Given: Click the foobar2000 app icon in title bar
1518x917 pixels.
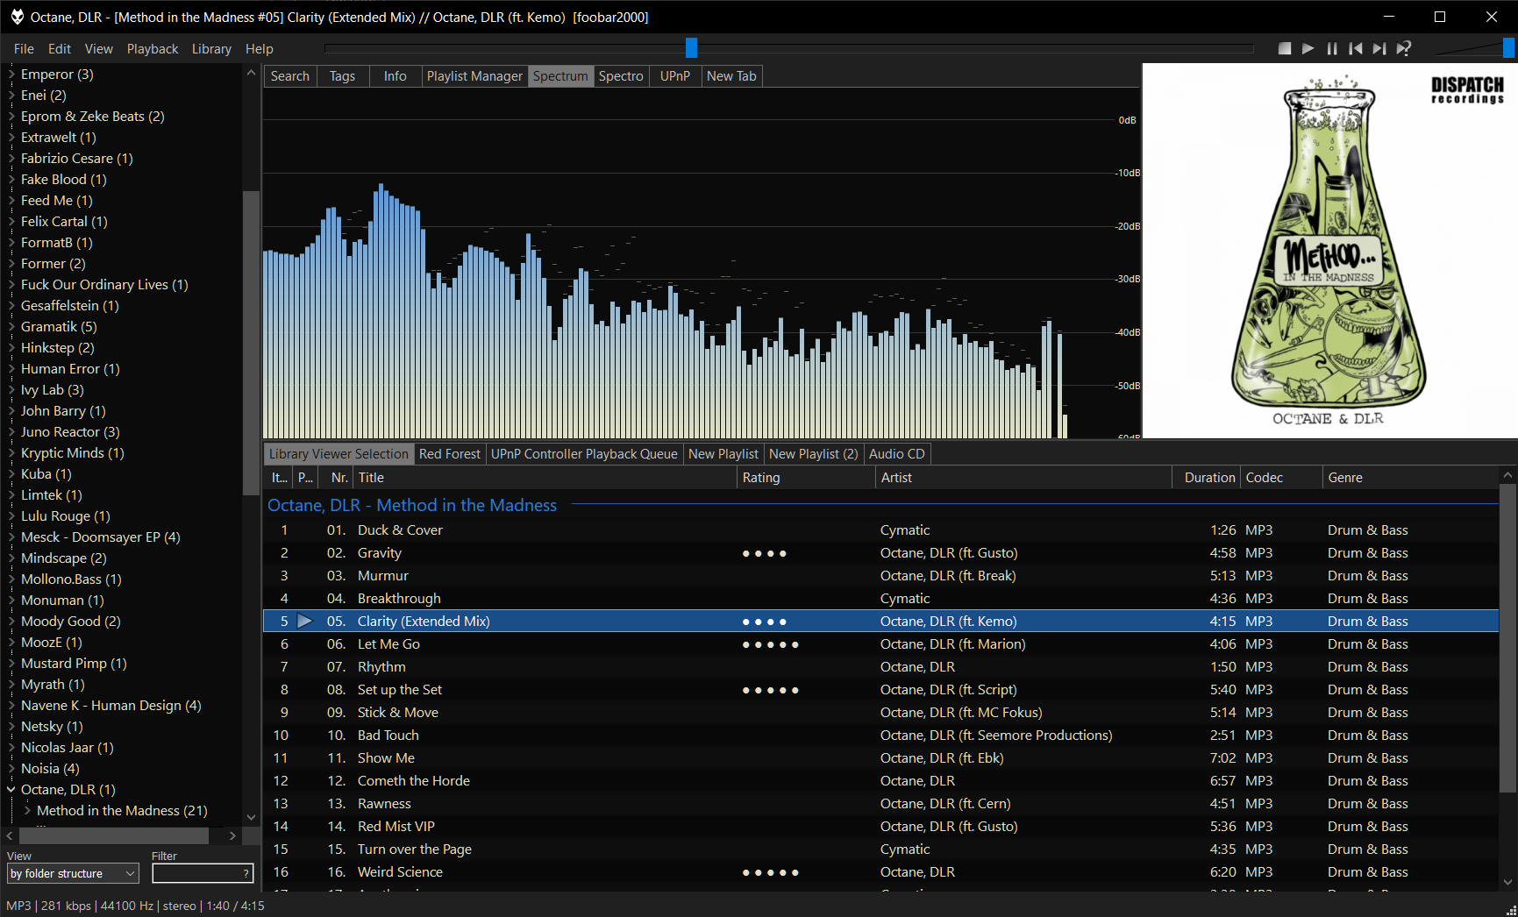Looking at the screenshot, I should tap(17, 17).
